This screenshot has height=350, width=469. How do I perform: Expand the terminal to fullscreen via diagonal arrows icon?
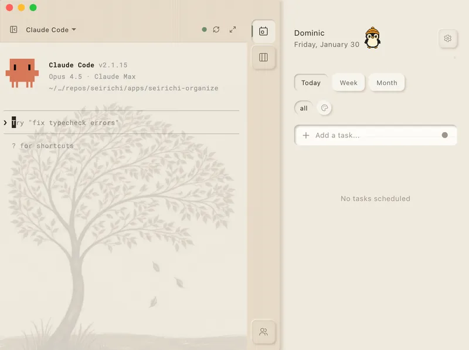point(233,29)
